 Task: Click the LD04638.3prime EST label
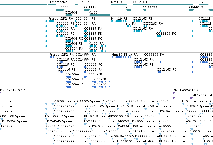(x=58, y=131)
